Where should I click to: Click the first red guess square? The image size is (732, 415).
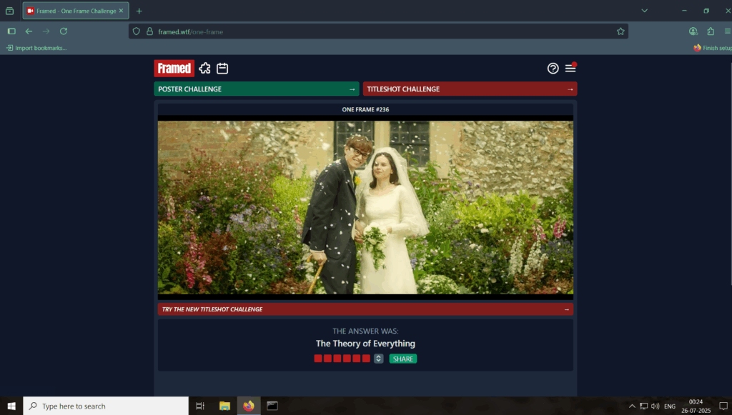point(318,359)
